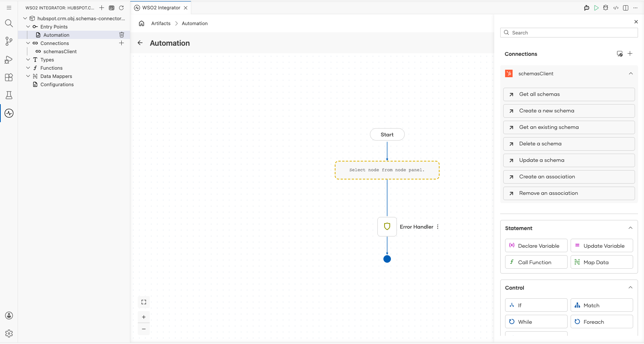
Task: Open the WSO2 Integrator activity icon
Action: (9, 113)
